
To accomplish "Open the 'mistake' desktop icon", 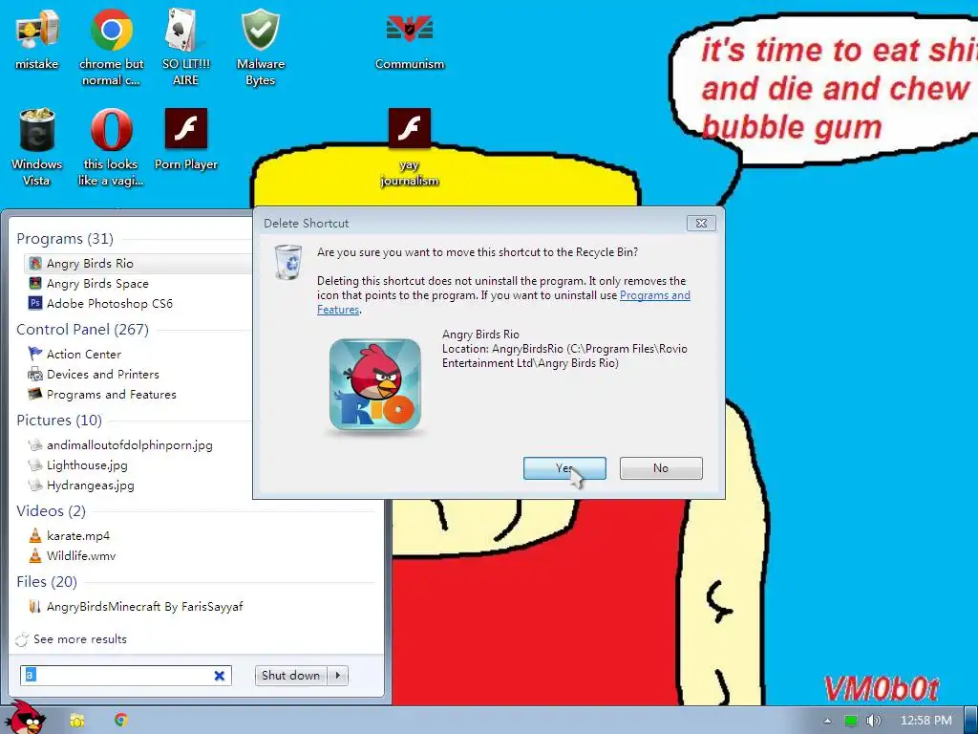I will tap(37, 38).
